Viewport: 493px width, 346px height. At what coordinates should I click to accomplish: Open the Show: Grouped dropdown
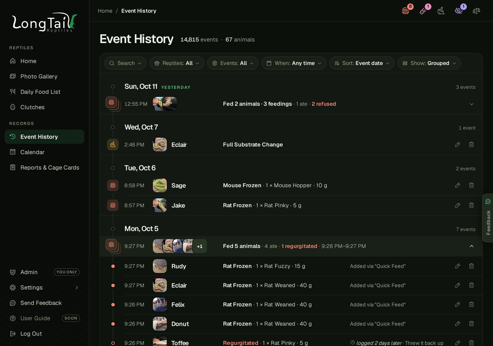click(429, 63)
